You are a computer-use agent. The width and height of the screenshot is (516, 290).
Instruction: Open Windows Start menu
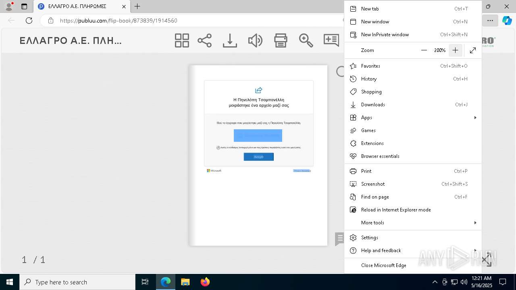point(10,282)
